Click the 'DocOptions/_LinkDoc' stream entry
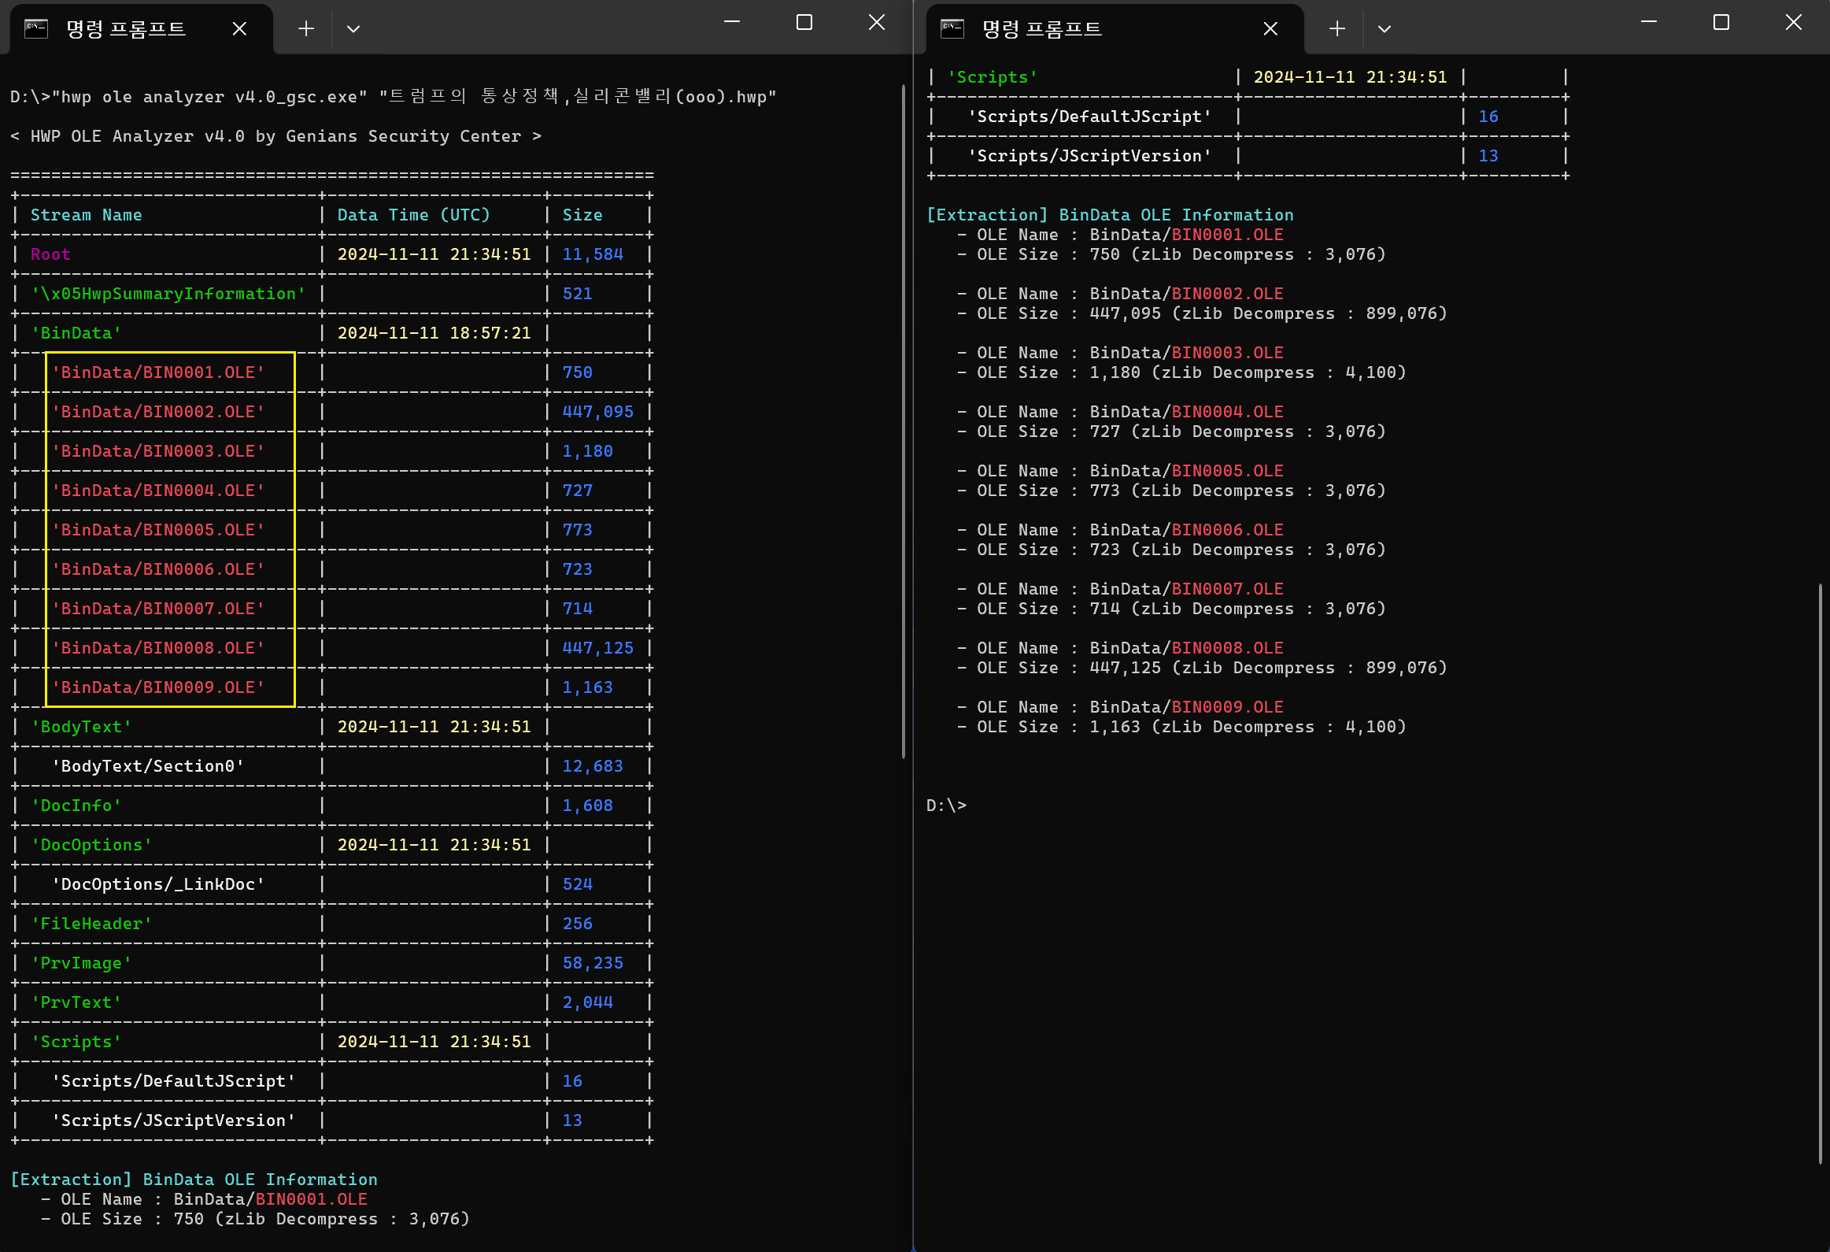 [157, 885]
